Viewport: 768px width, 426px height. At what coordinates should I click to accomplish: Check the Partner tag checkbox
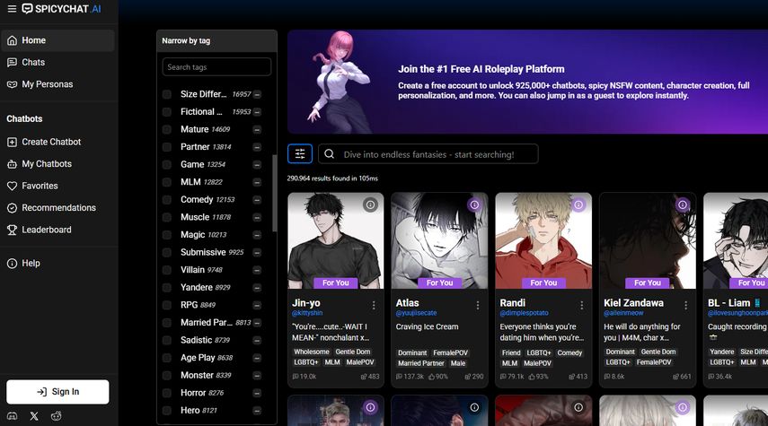coord(167,147)
